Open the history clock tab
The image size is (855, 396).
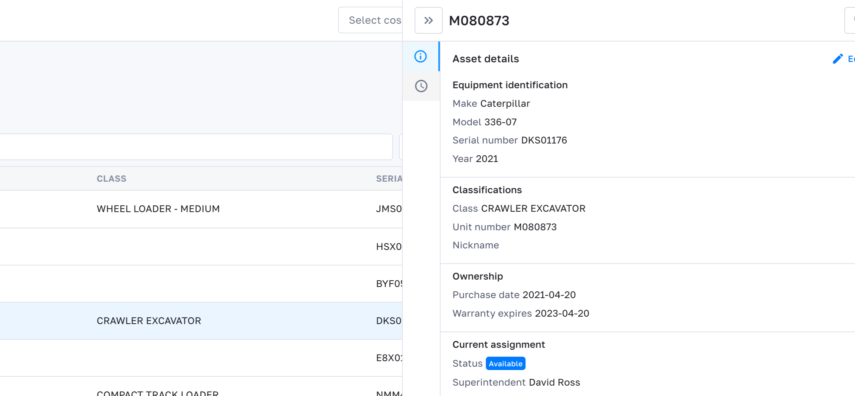(421, 86)
